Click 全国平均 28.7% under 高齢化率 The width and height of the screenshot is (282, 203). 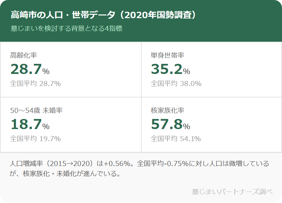[x=36, y=84]
